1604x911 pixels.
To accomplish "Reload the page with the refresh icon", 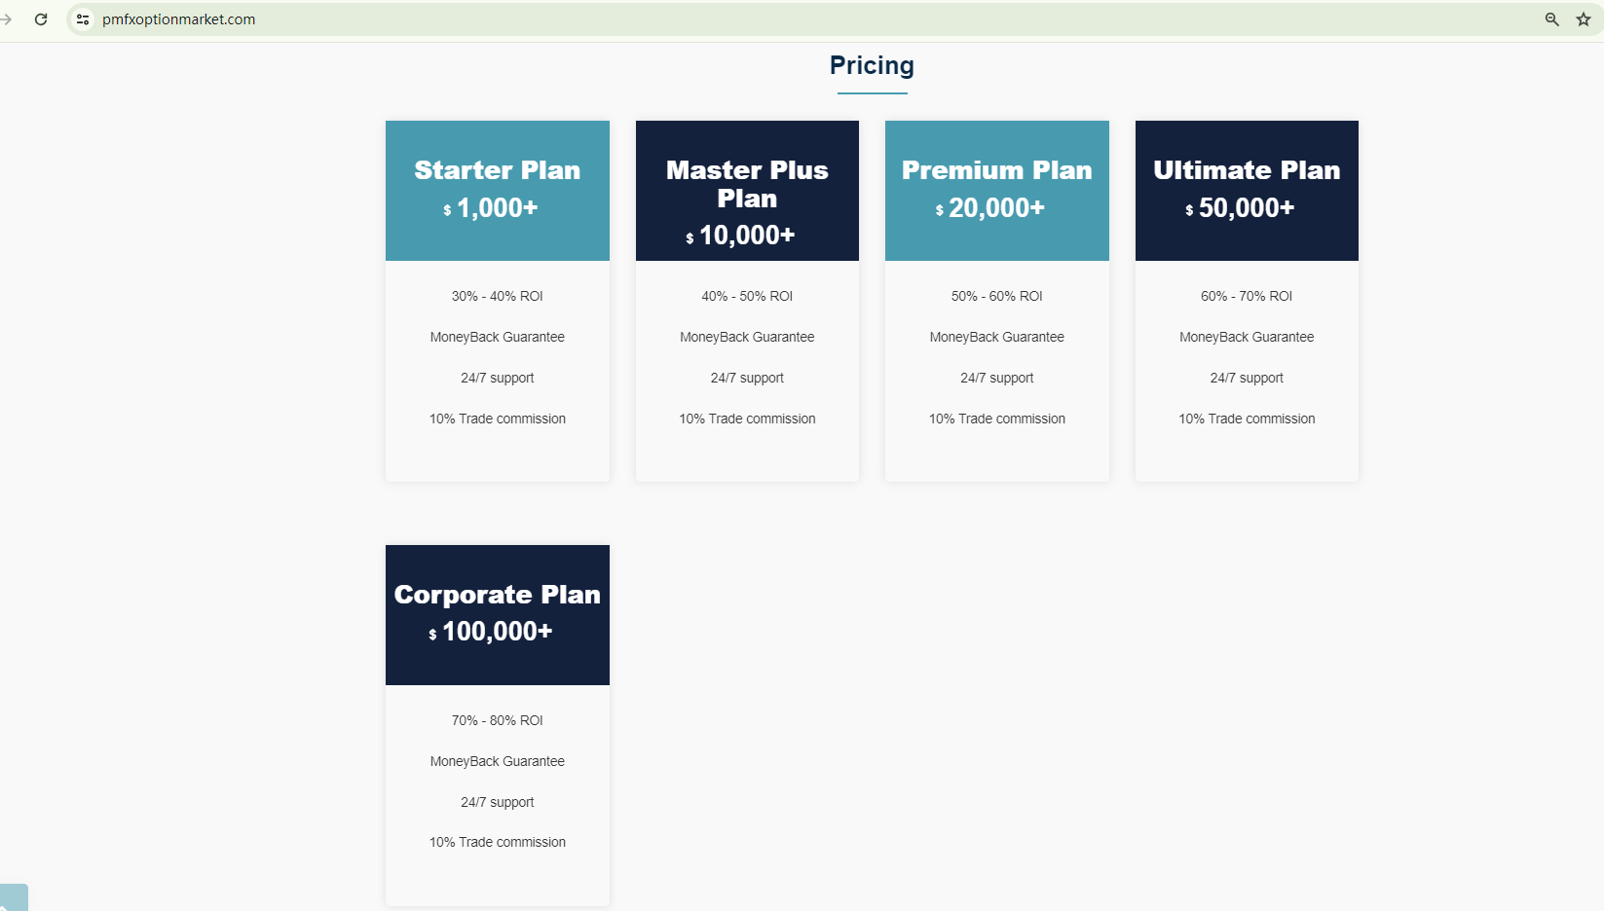I will (41, 19).
